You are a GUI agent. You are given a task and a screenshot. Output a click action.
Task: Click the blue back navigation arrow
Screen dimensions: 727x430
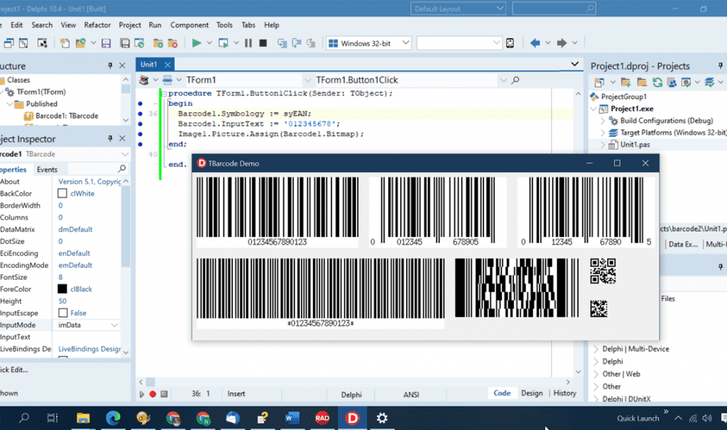click(535, 43)
